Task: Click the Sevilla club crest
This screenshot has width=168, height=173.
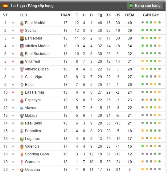Action: point(22,31)
